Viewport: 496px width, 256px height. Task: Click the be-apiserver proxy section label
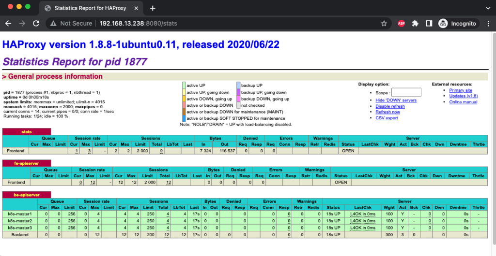[x=27, y=195]
